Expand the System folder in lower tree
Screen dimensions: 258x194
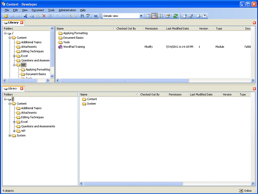coord(10,136)
